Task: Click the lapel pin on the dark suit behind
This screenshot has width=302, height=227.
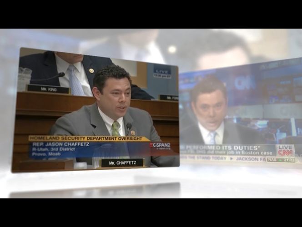Action: pos(91,71)
